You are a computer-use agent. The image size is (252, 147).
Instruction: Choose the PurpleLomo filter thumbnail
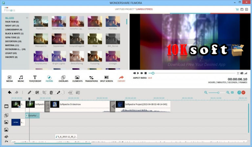(x=41, y=56)
